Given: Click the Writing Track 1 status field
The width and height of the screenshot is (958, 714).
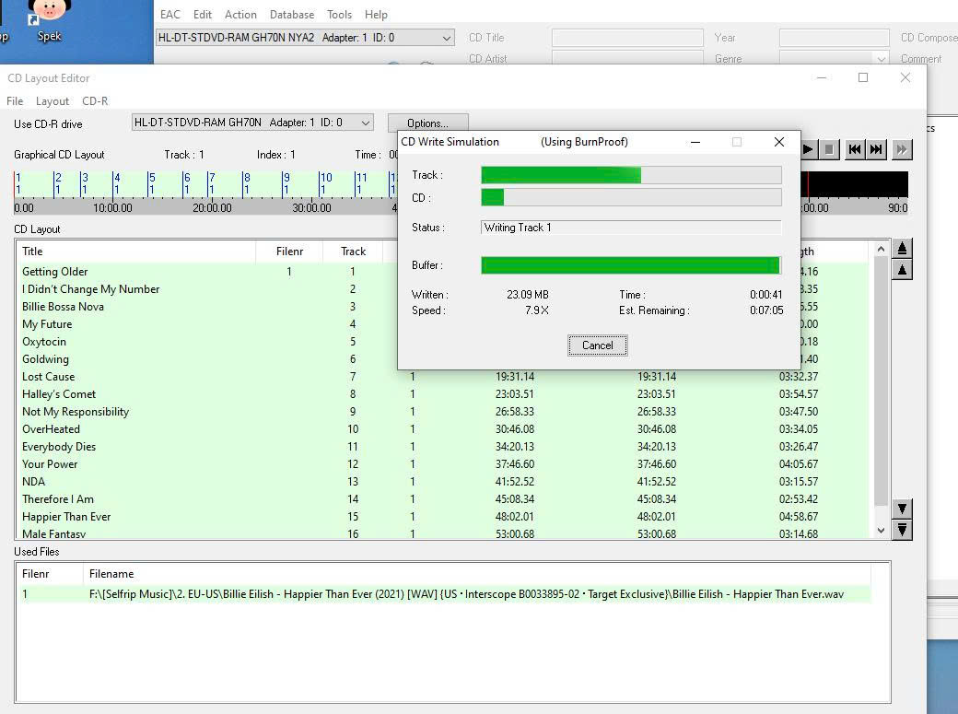Looking at the screenshot, I should click(x=631, y=228).
